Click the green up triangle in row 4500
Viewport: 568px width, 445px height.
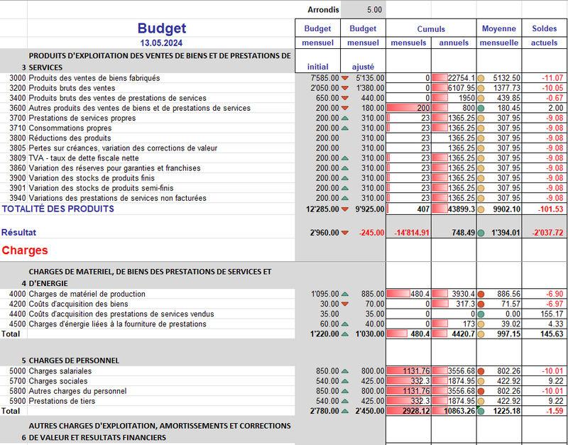click(x=345, y=324)
